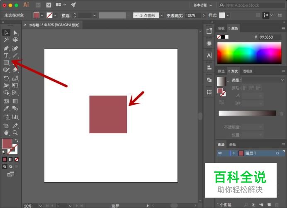Select the Pen tool

(x=6, y=48)
